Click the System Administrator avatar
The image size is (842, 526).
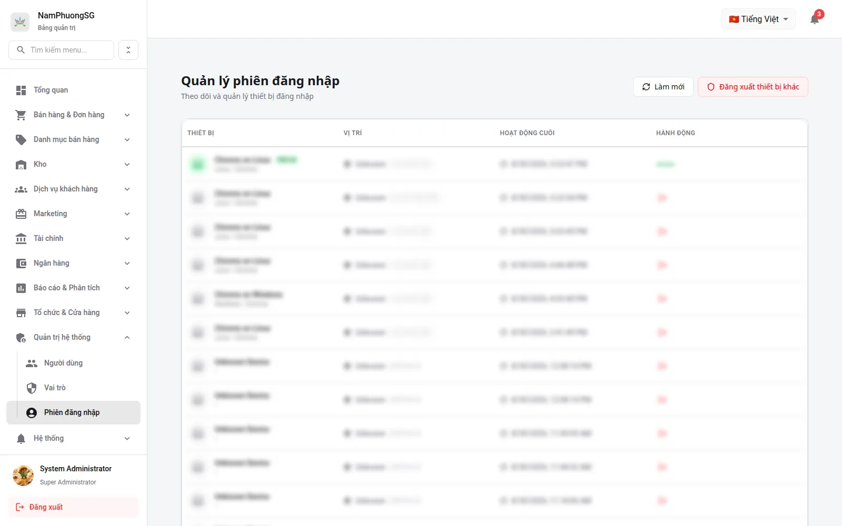point(23,475)
